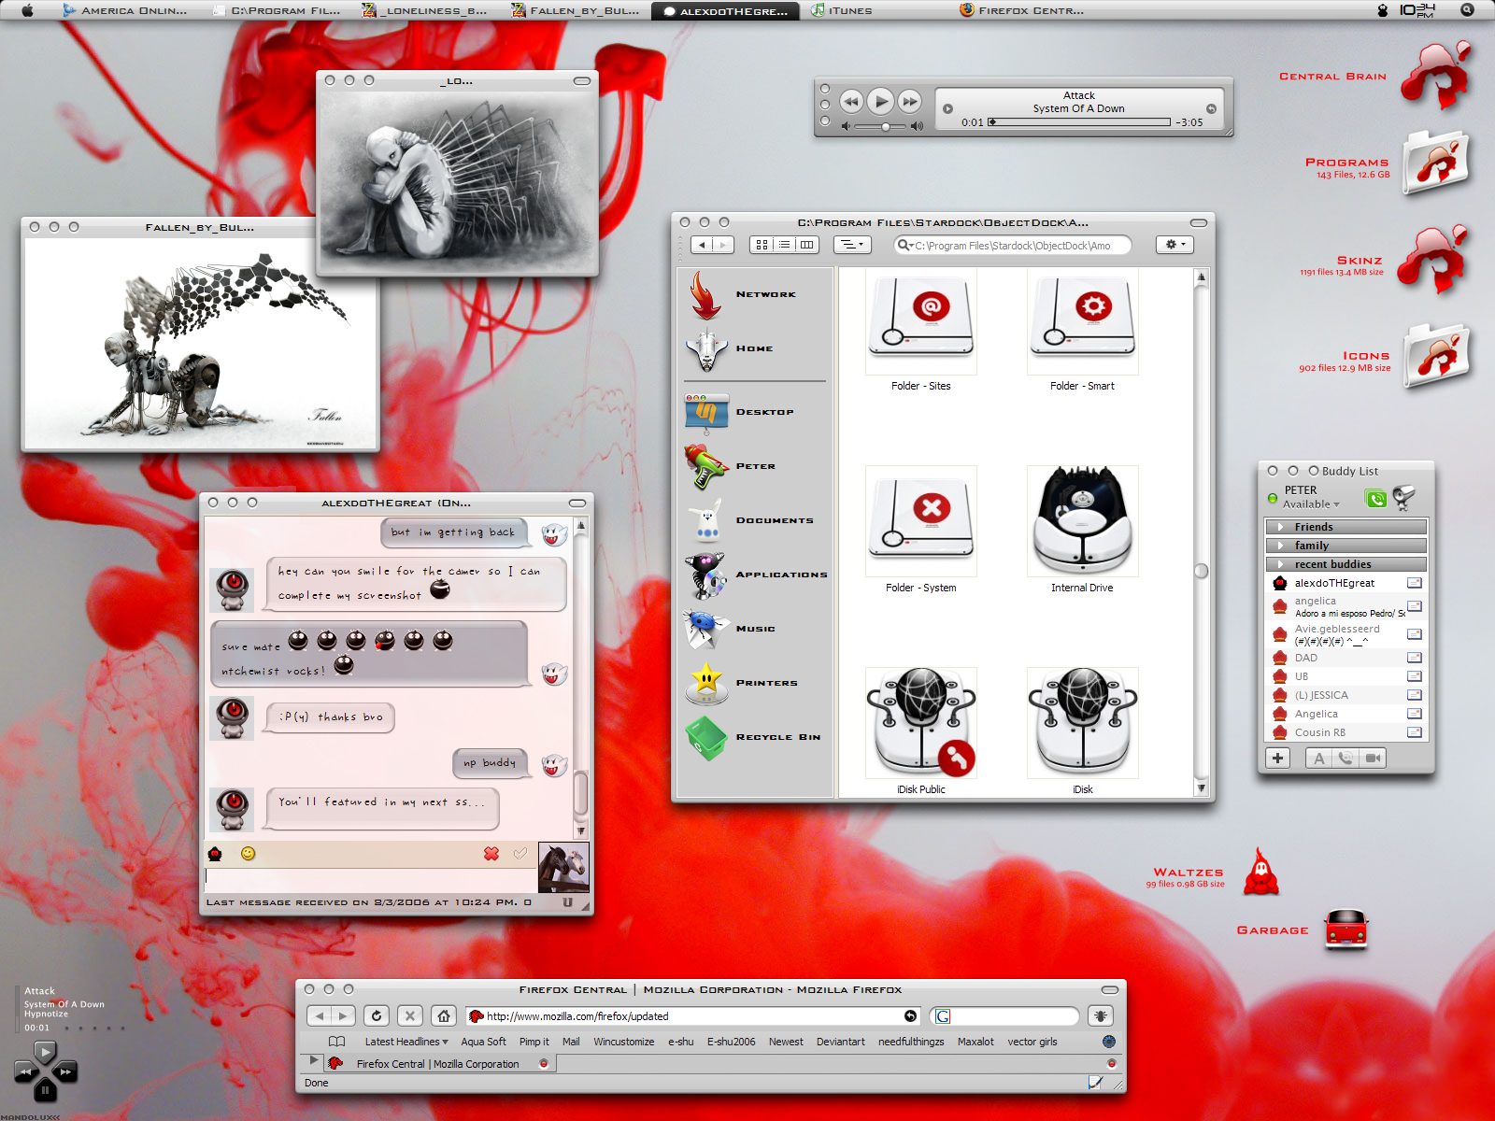Viewport: 1495px width, 1121px height.
Task: Switch to iTunes in top taskbar
Action: 842,10
